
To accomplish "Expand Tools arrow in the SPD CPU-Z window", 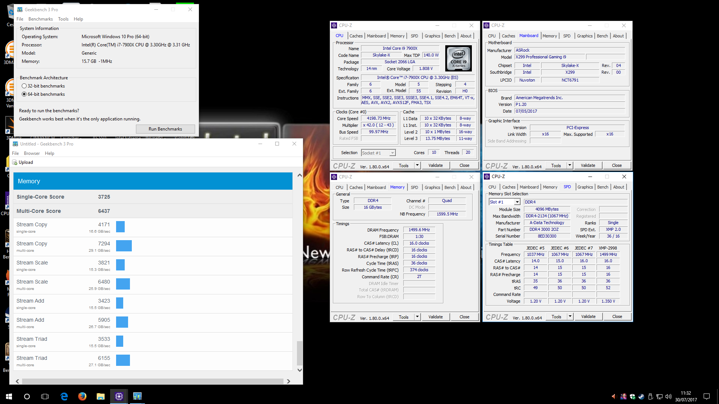I will (570, 316).
